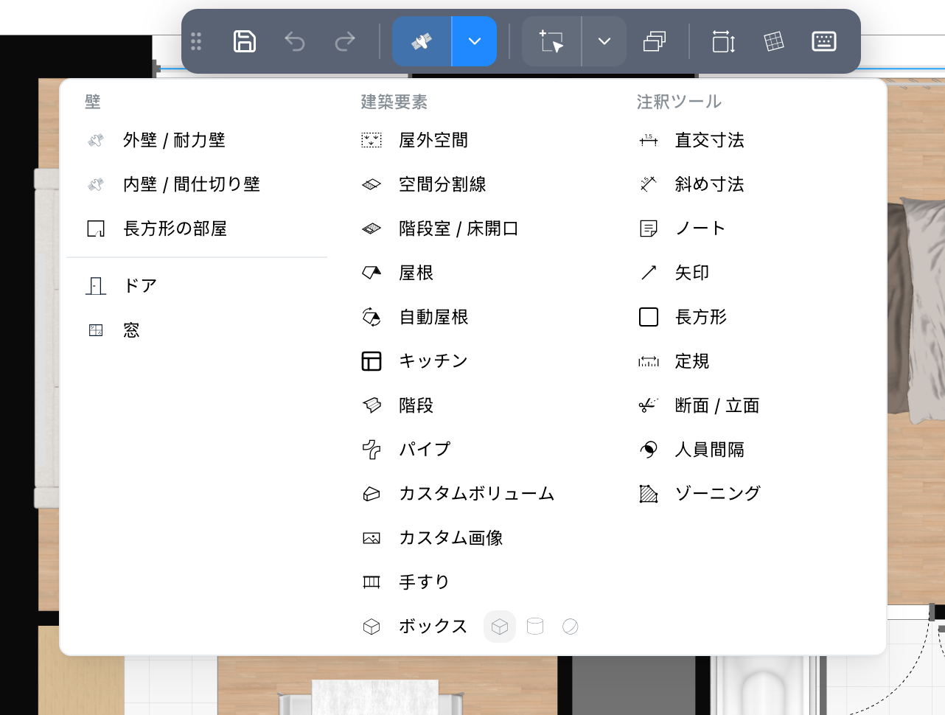The width and height of the screenshot is (945, 715).
Task: Select ボックス box tool
Action: [414, 627]
